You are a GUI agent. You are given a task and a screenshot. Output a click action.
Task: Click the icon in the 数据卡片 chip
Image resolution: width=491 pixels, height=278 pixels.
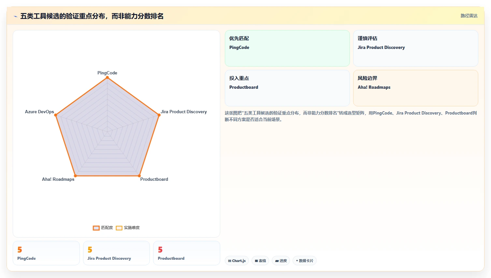click(x=297, y=261)
